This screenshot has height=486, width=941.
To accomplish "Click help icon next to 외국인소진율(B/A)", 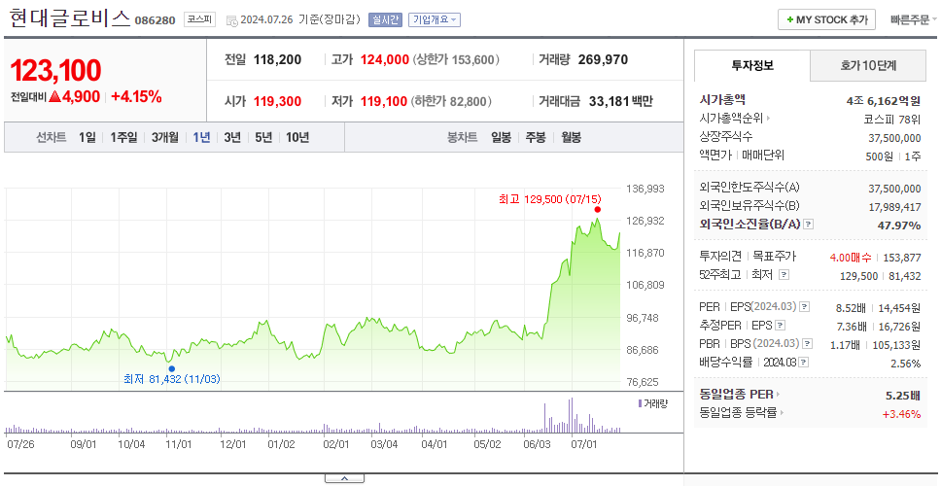I will [x=809, y=225].
